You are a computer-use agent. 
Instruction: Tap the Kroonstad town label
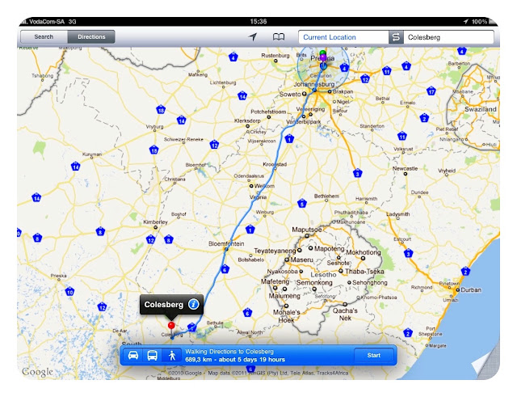[x=275, y=164]
